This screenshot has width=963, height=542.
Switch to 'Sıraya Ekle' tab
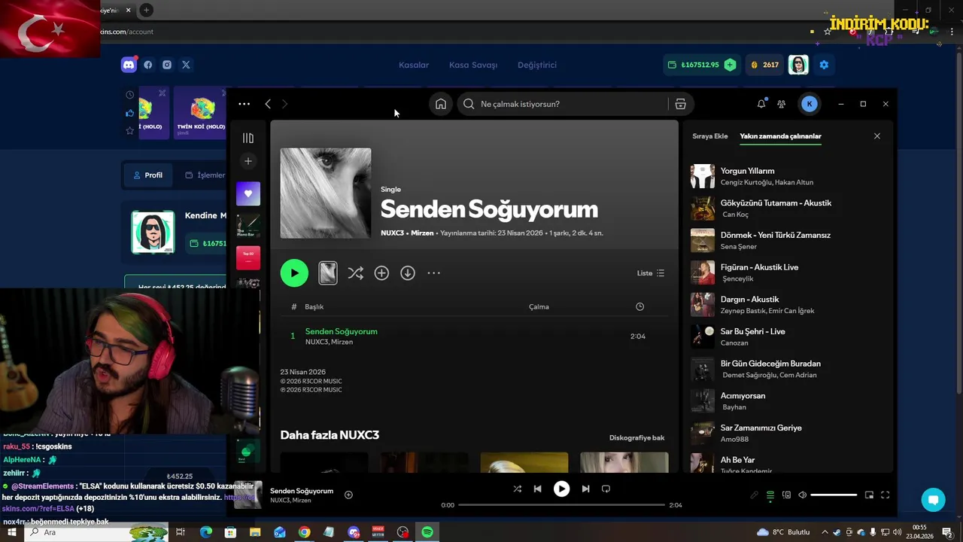pyautogui.click(x=710, y=136)
